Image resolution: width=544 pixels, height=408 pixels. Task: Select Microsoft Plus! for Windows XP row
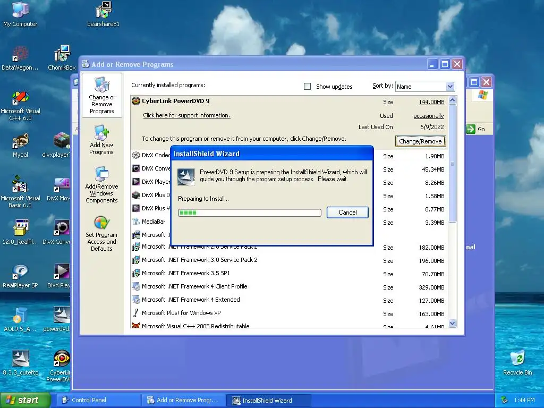(290, 313)
